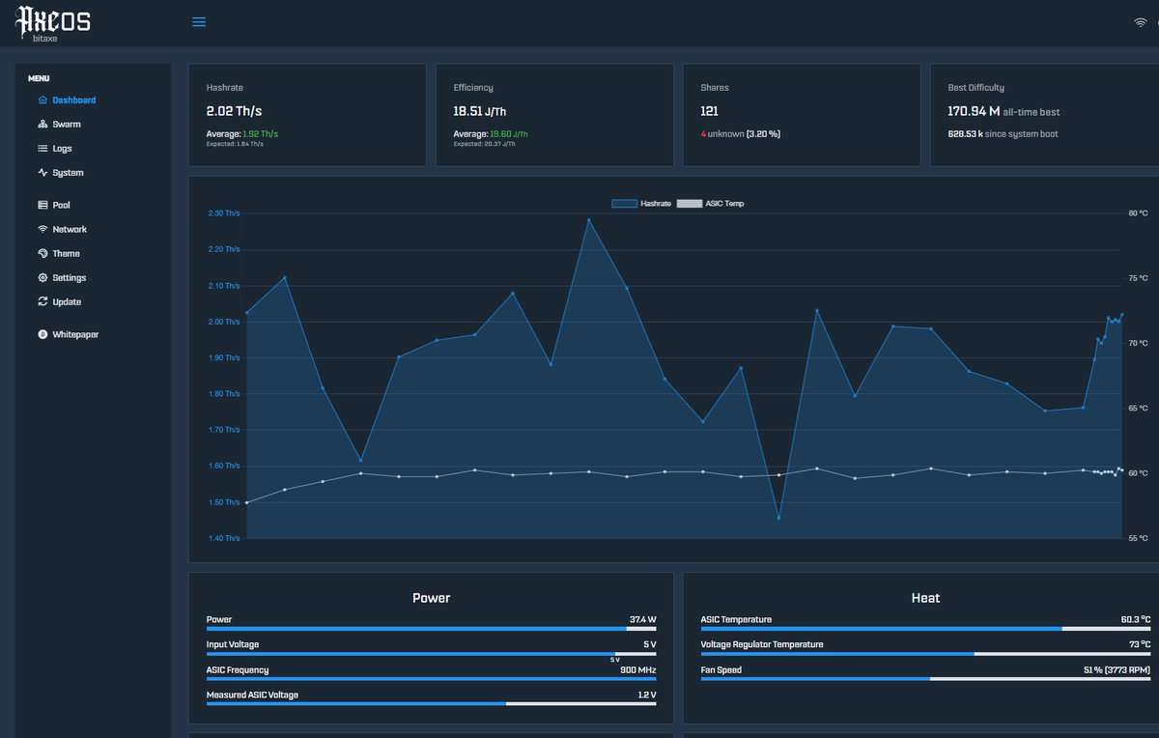The width and height of the screenshot is (1159, 738).
Task: Click the Expected: 1.84 Th/s text
Action: [x=235, y=144]
